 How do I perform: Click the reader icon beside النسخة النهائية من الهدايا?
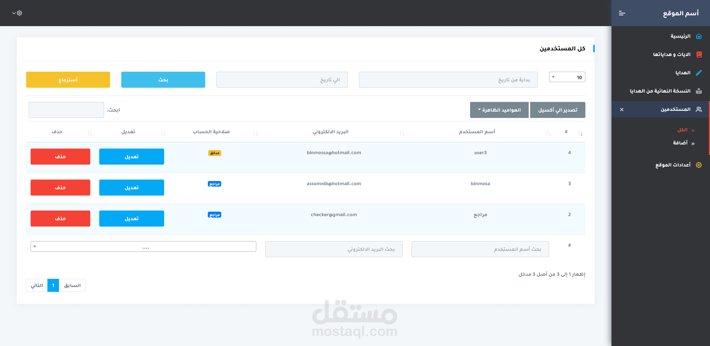click(x=699, y=91)
